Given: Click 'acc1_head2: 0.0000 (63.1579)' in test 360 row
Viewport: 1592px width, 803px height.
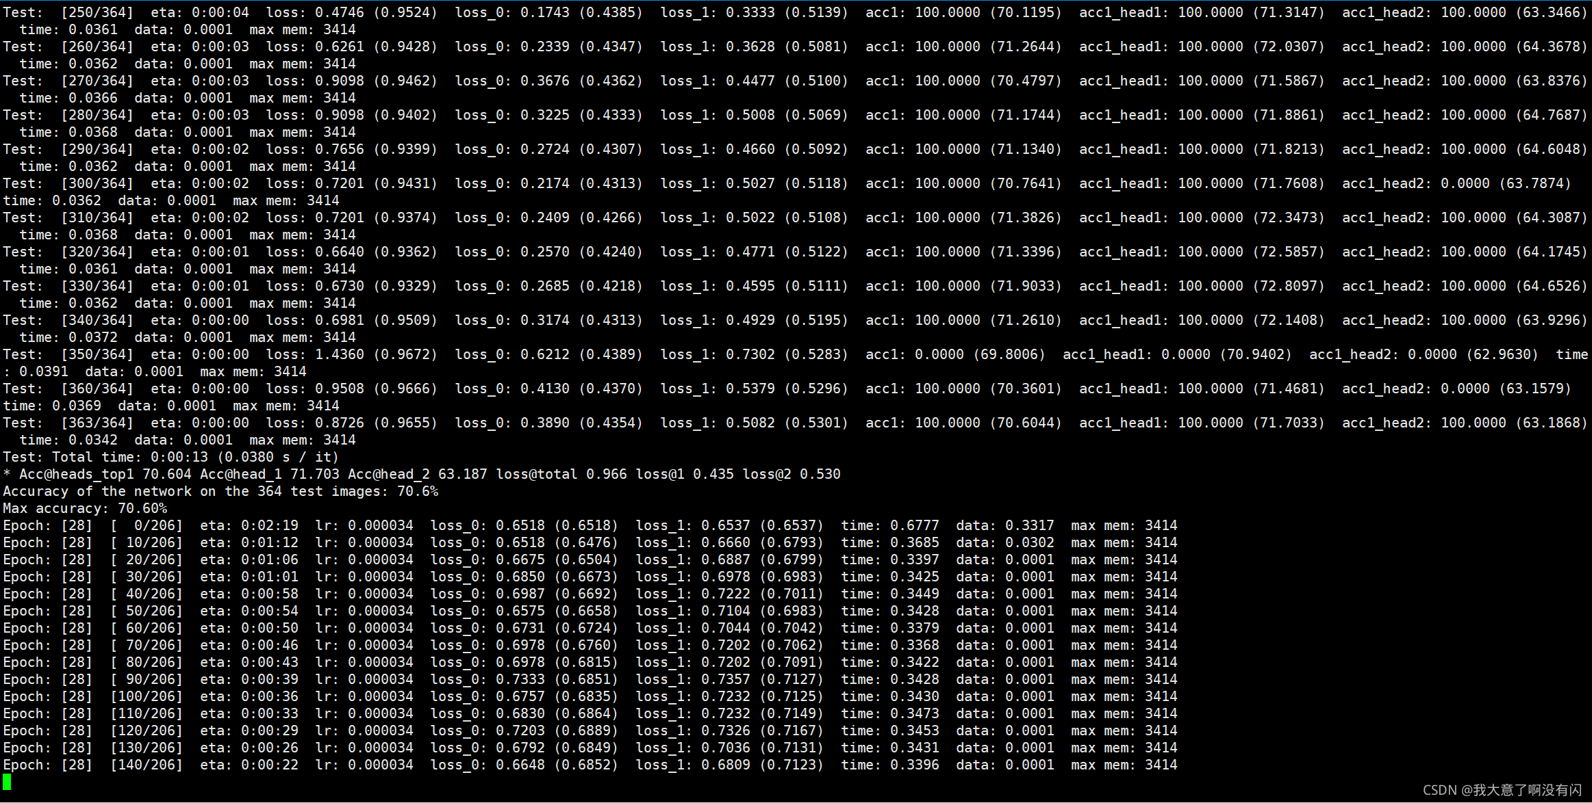Looking at the screenshot, I should pyautogui.click(x=1457, y=389).
